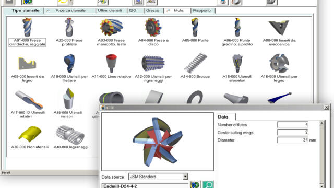Select A05-000 Punte drill icon
Image resolution: width=334 pixels, height=188 pixels.
(x=195, y=27)
